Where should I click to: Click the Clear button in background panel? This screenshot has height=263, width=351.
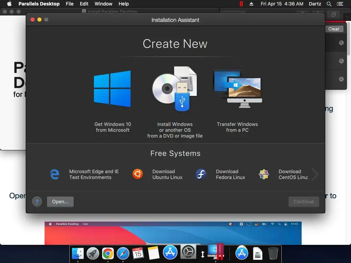point(334,29)
